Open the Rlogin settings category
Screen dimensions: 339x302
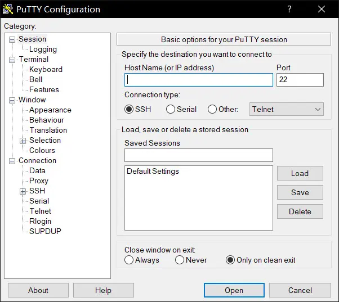40,221
